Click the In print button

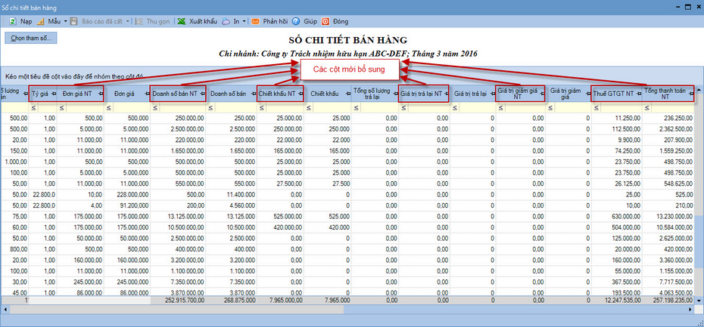[x=231, y=21]
